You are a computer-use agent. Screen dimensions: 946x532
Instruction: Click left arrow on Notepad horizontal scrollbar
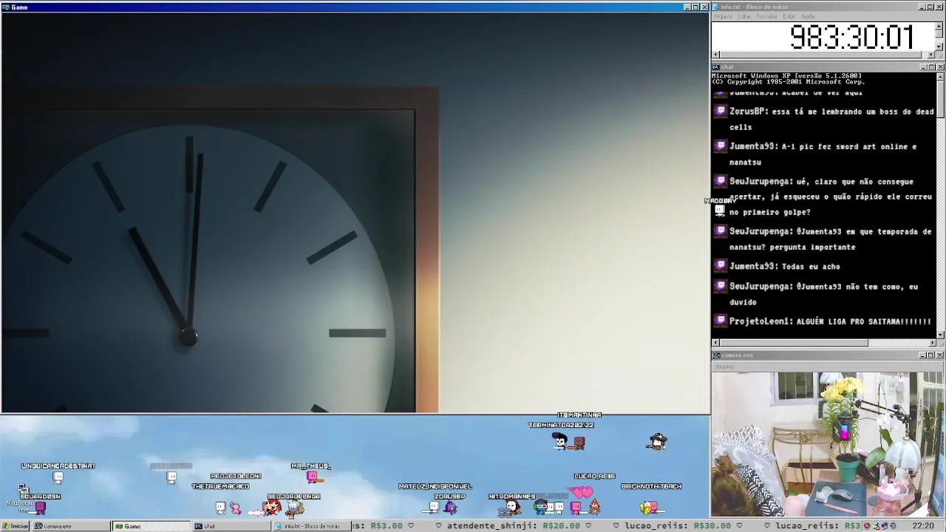coord(715,55)
